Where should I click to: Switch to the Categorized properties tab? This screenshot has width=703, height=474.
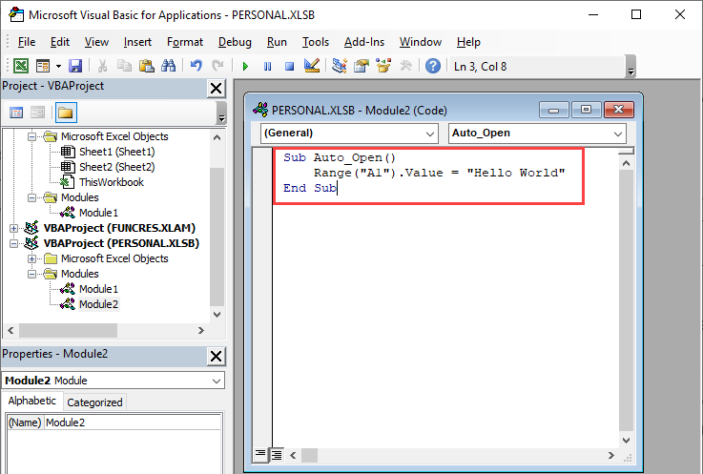[94, 402]
